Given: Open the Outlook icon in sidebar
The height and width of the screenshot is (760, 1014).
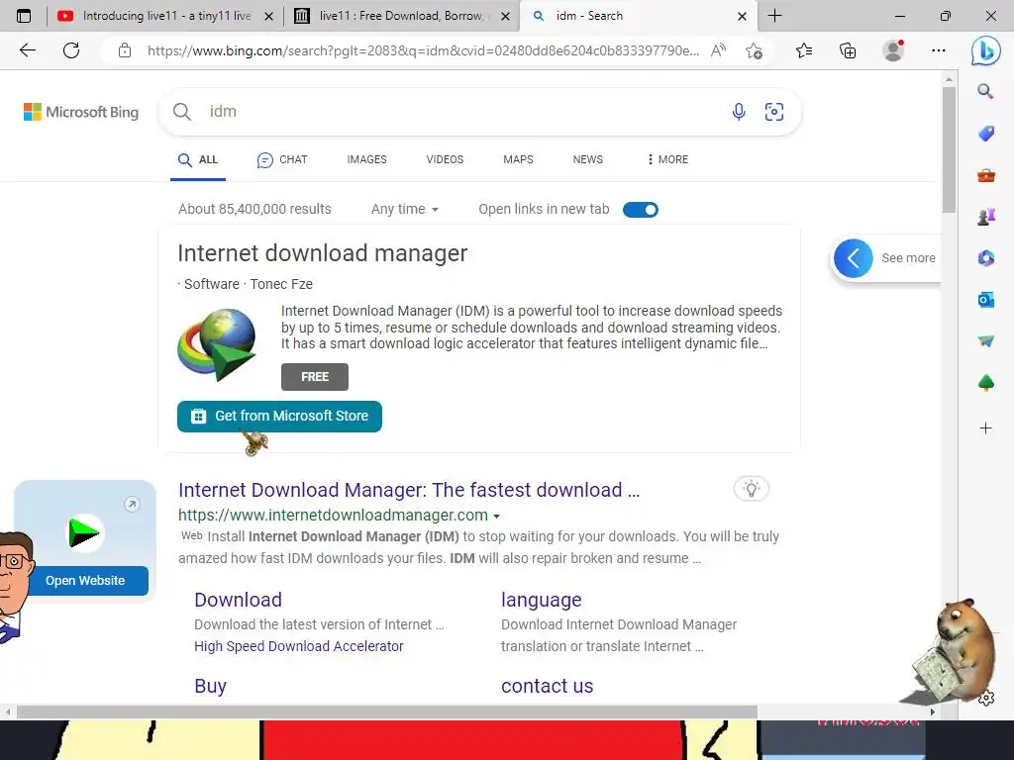Looking at the screenshot, I should (985, 300).
